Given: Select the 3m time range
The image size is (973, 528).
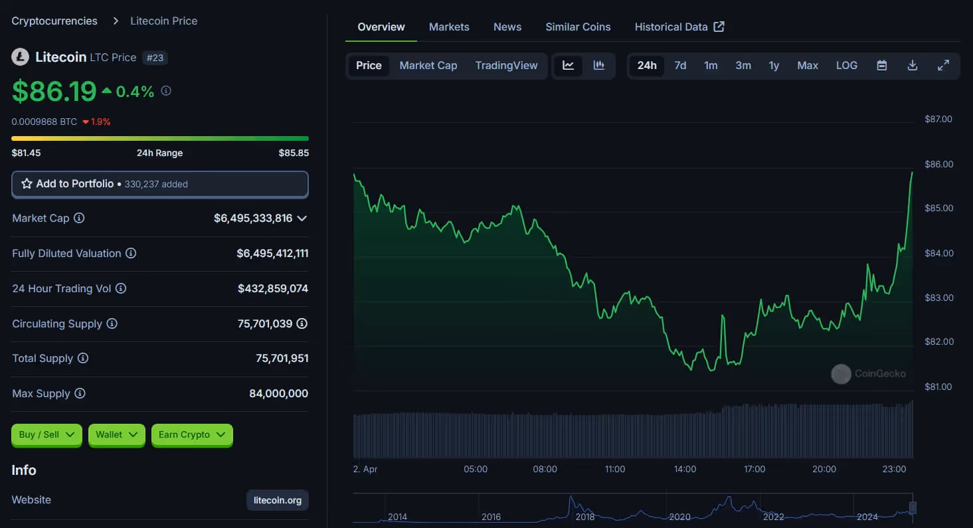Looking at the screenshot, I should (x=743, y=65).
